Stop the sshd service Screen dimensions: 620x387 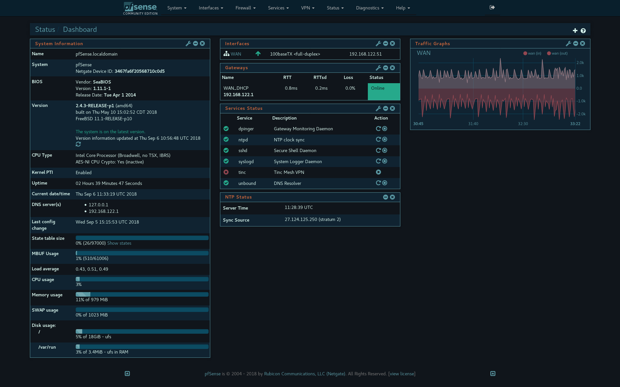coord(385,150)
